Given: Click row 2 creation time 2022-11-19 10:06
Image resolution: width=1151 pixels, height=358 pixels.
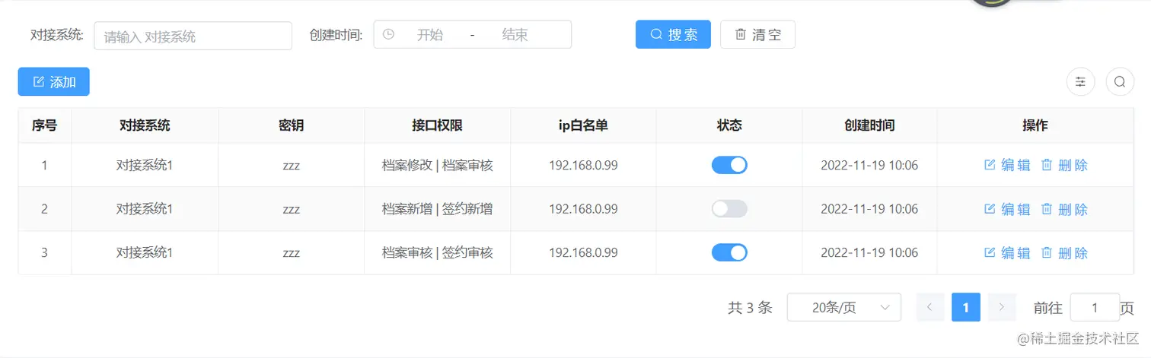Looking at the screenshot, I should pos(869,208).
